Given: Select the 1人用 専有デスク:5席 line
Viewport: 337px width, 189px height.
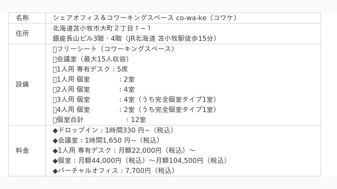Looking at the screenshot, I should [x=90, y=69].
